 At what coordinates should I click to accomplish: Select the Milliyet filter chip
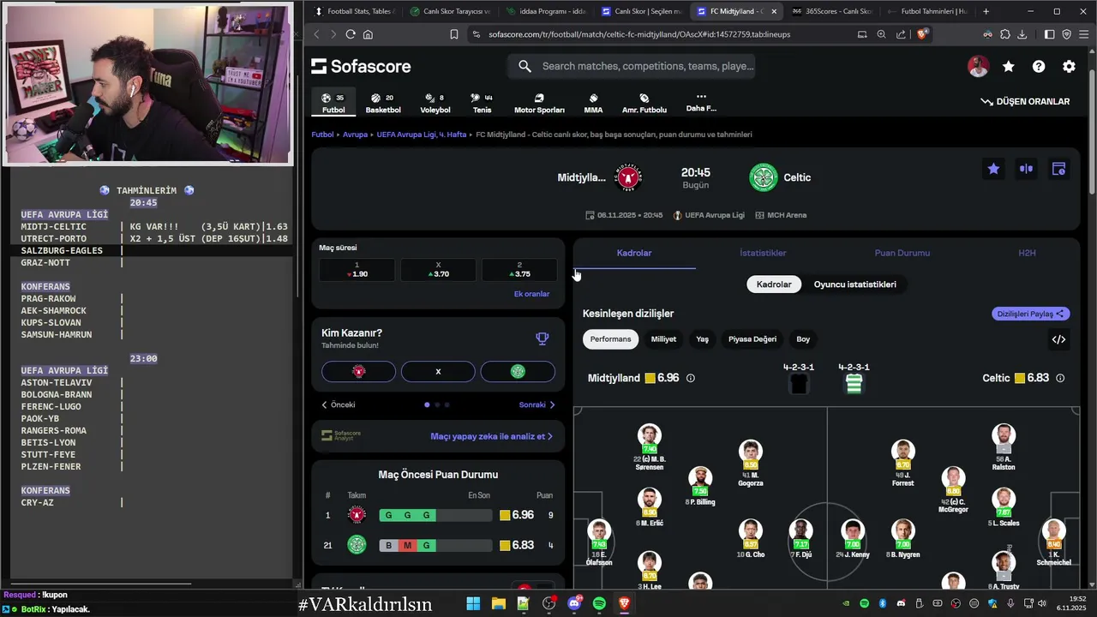(x=663, y=339)
